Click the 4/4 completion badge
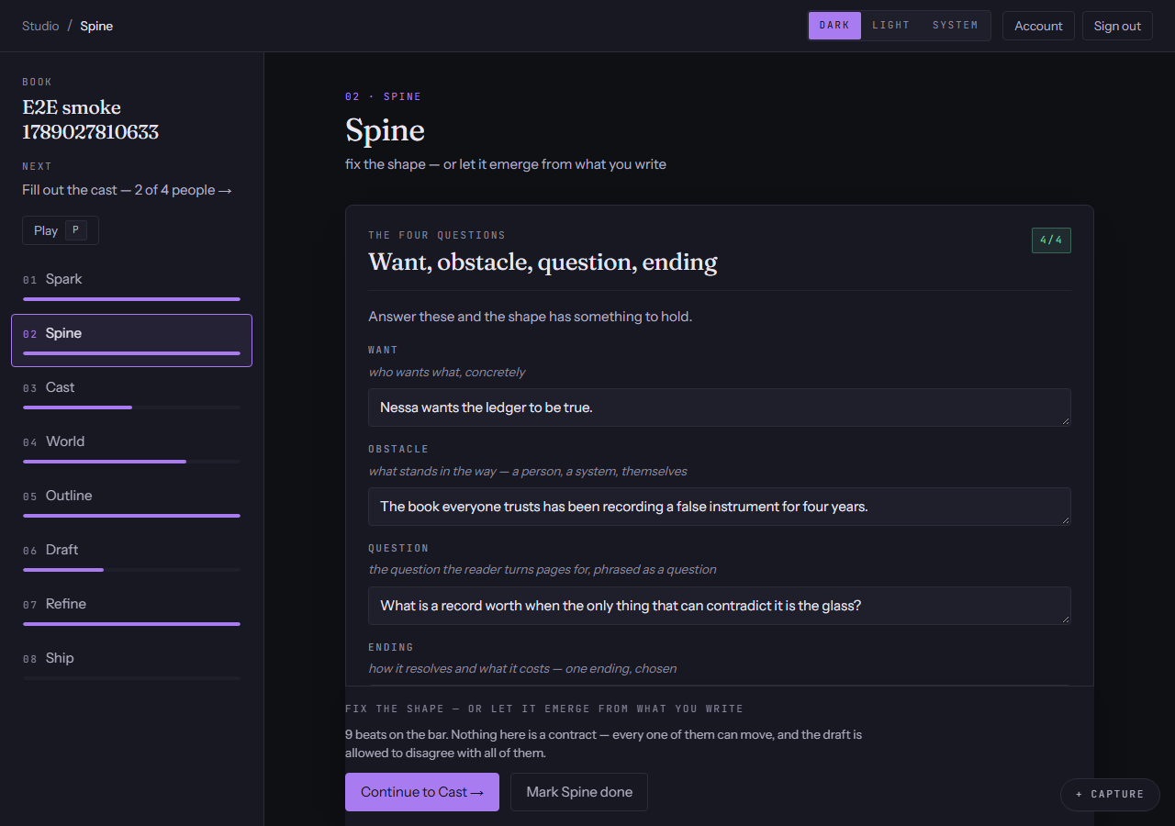 [1051, 240]
